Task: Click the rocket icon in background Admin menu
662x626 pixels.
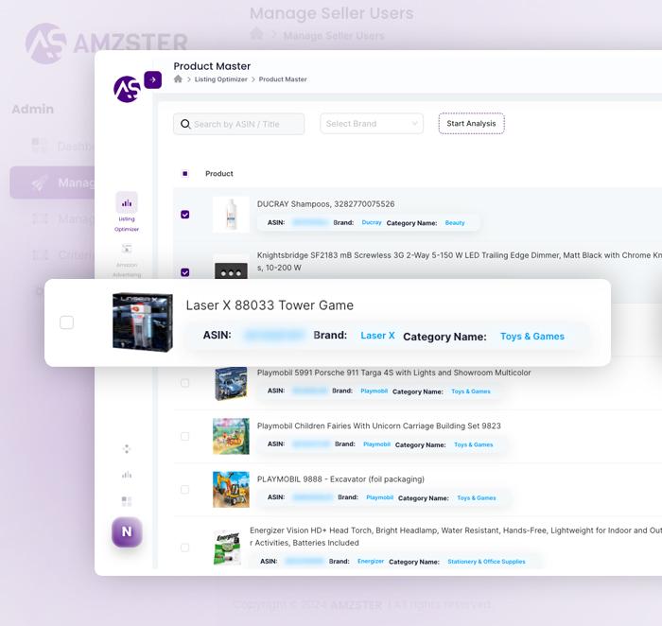Action: [40, 183]
